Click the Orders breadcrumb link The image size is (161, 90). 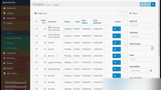coord(56,5)
